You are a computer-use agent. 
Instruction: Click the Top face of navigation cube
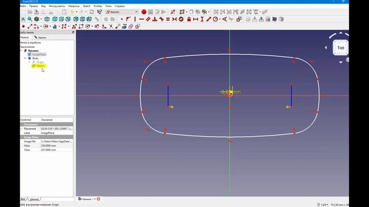(x=341, y=48)
